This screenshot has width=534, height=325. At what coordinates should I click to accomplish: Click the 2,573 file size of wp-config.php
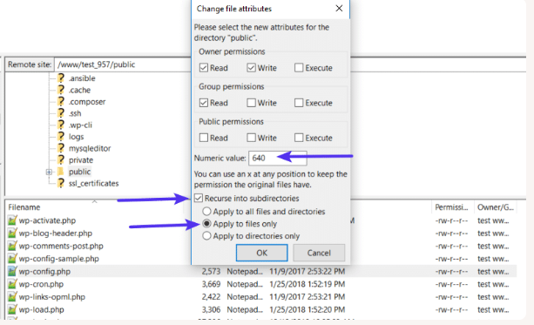coord(211,272)
